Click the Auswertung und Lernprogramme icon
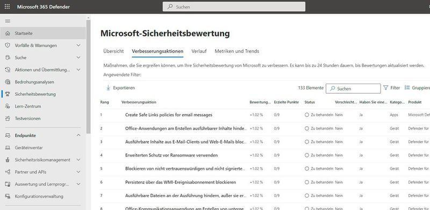The width and height of the screenshot is (430, 210). point(8,184)
